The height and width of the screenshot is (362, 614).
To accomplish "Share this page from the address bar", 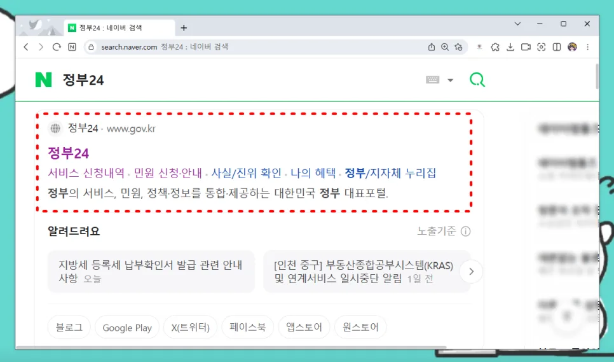I will pyautogui.click(x=431, y=47).
